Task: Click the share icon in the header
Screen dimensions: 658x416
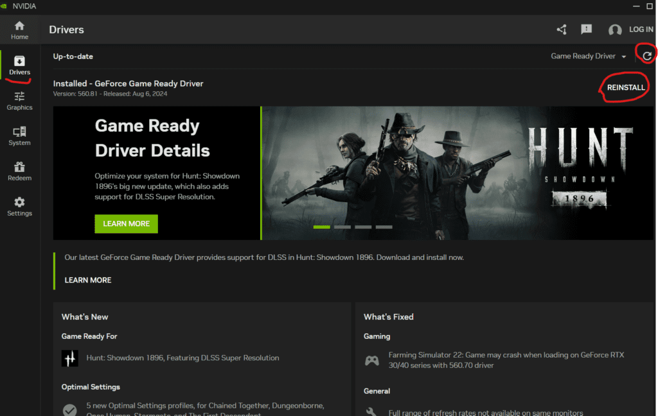Action: (562, 30)
